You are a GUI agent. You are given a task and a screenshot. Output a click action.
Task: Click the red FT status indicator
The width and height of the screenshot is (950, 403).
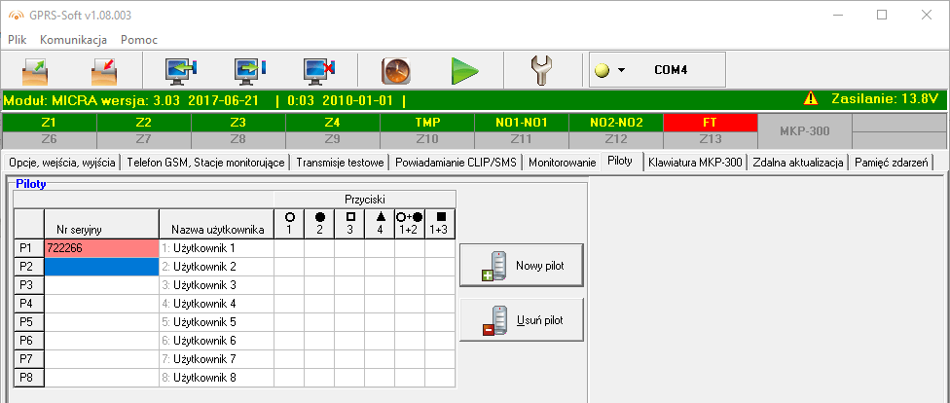click(709, 123)
